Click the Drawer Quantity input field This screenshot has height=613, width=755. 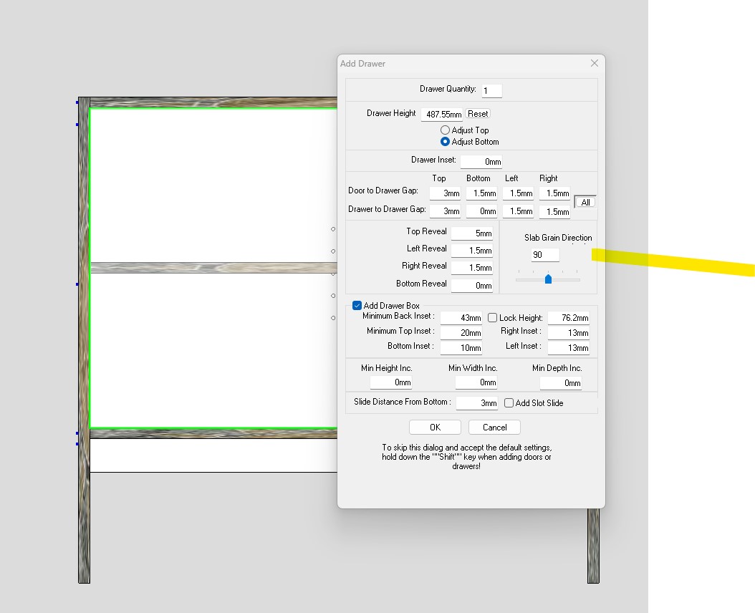click(x=492, y=91)
